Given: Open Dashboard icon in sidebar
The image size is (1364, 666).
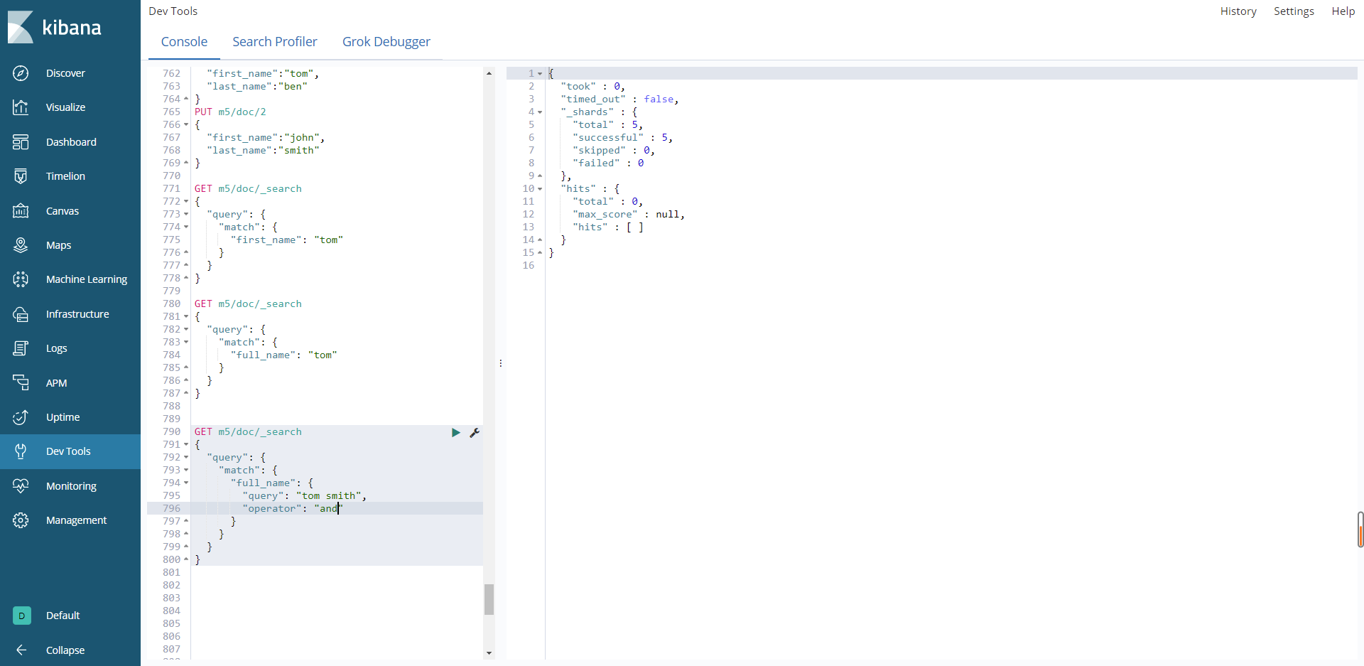Looking at the screenshot, I should 21,142.
